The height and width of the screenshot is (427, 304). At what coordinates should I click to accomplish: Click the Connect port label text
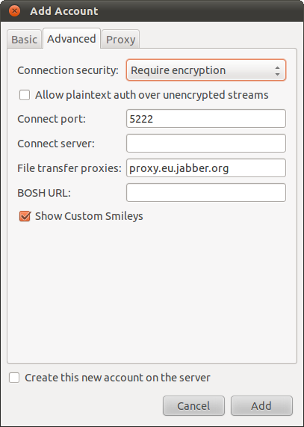52,119
